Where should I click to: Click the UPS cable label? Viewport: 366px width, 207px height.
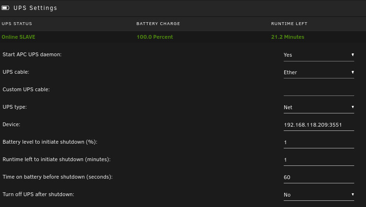pos(16,72)
